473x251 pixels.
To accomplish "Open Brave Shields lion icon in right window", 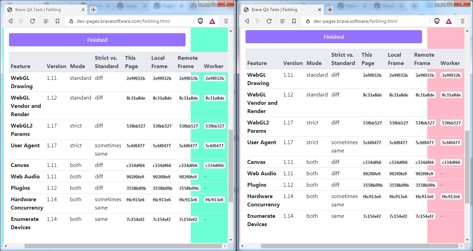I will click(437, 21).
